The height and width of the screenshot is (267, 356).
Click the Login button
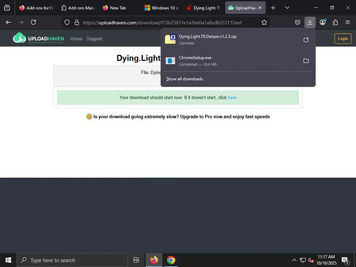point(343,39)
